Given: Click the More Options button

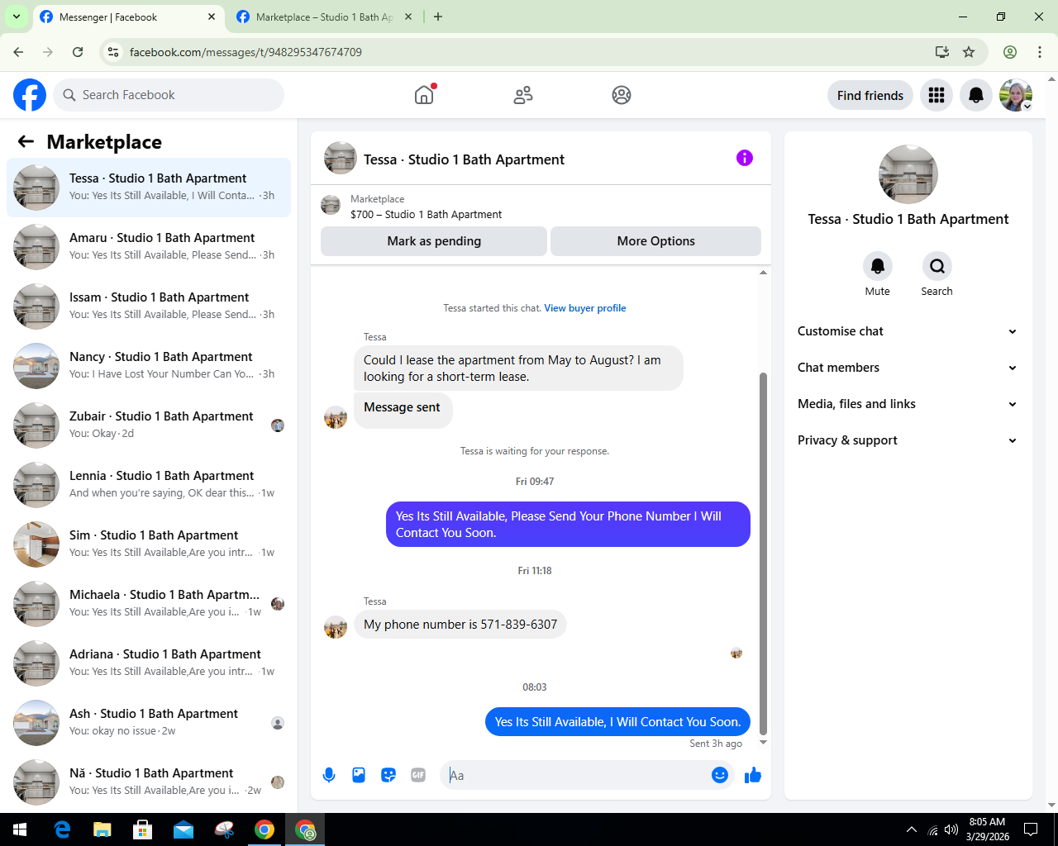Looking at the screenshot, I should [656, 241].
